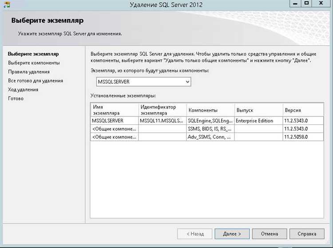Screen dimensions: 333x248
Task: Open help with the Справка button
Action: pyautogui.click(x=307, y=234)
